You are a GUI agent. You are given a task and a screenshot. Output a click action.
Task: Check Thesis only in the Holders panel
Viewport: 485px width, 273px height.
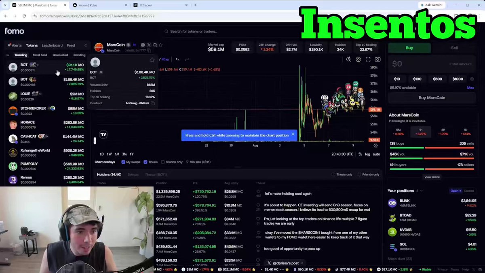click(x=333, y=174)
